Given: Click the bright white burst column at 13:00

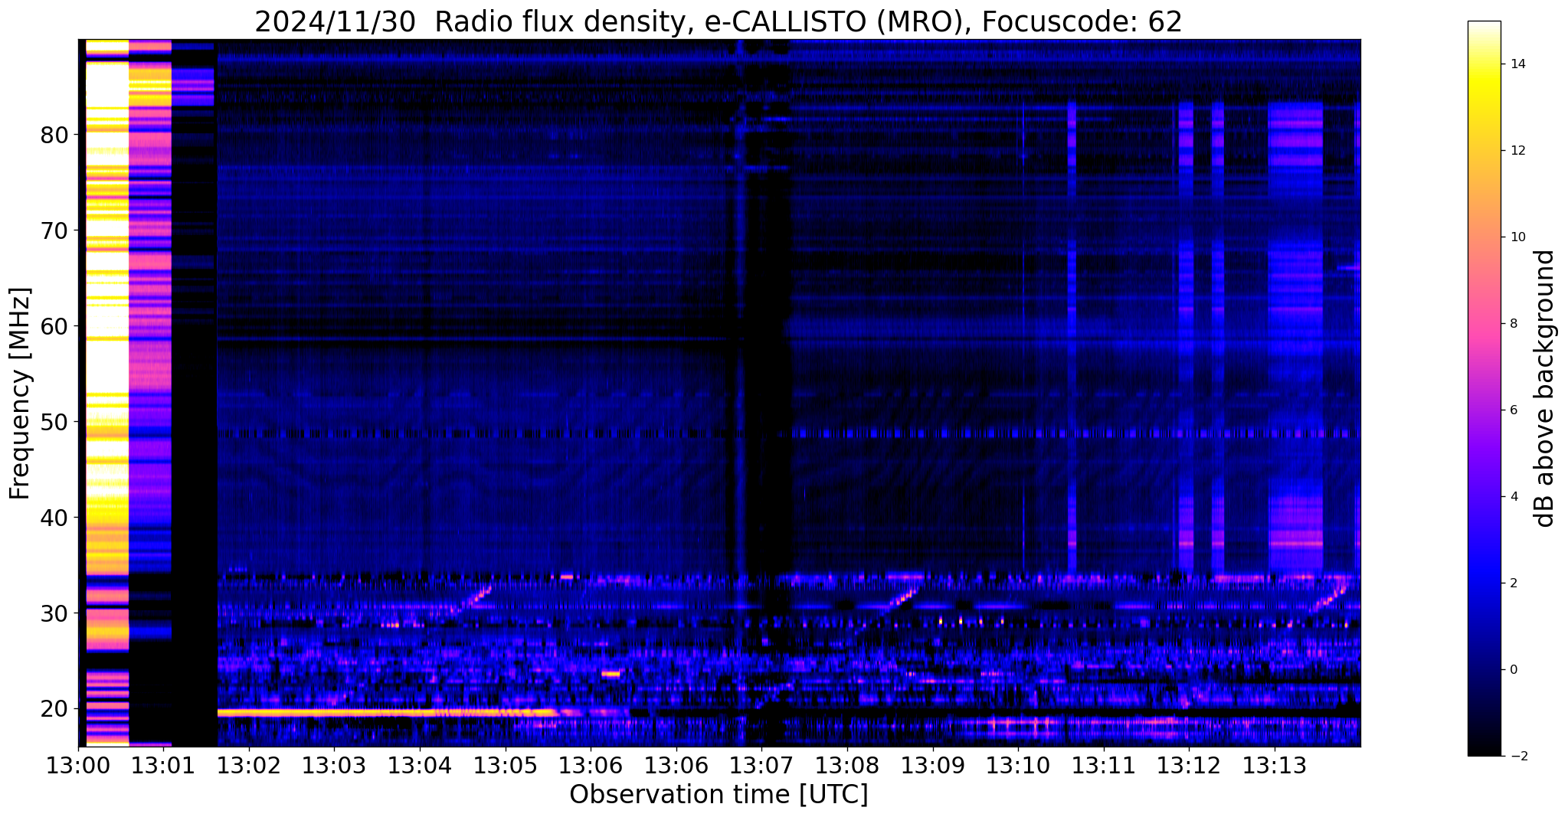Looking at the screenshot, I should click(107, 392).
